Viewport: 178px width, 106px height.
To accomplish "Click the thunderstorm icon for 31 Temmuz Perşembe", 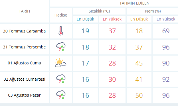I will 61,47.
